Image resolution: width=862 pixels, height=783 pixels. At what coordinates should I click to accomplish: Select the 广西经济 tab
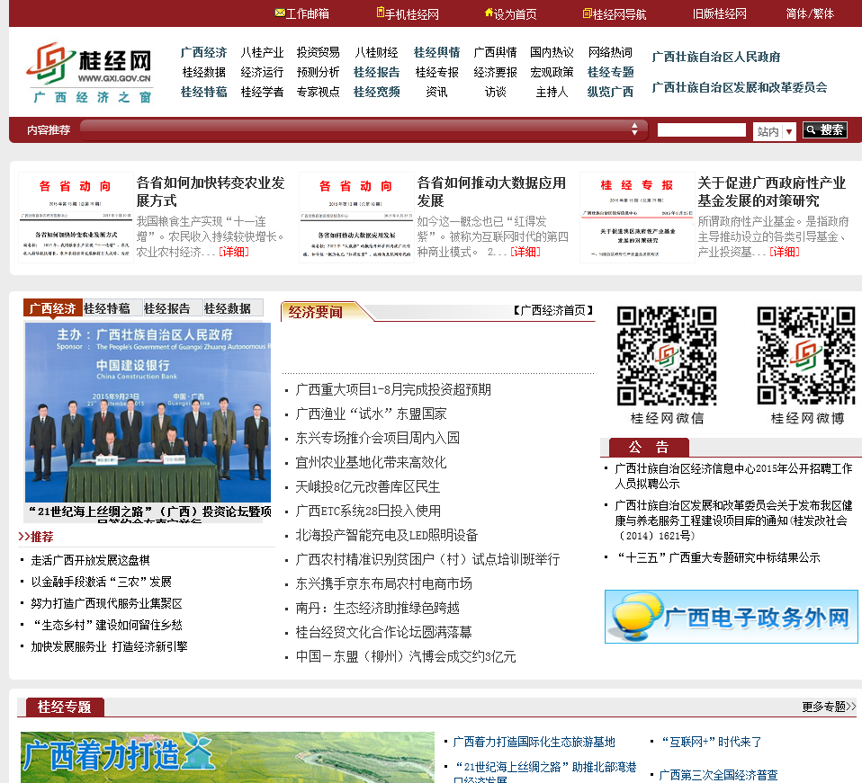coord(53,308)
